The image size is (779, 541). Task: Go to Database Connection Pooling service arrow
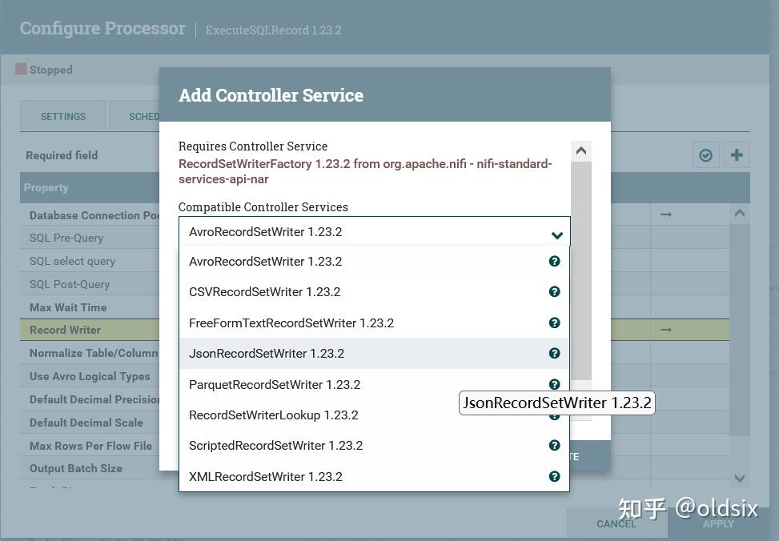click(x=666, y=214)
